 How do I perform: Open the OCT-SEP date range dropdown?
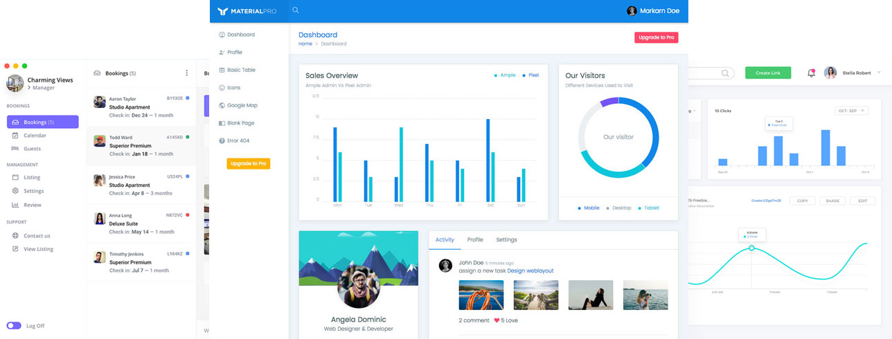pyautogui.click(x=851, y=111)
